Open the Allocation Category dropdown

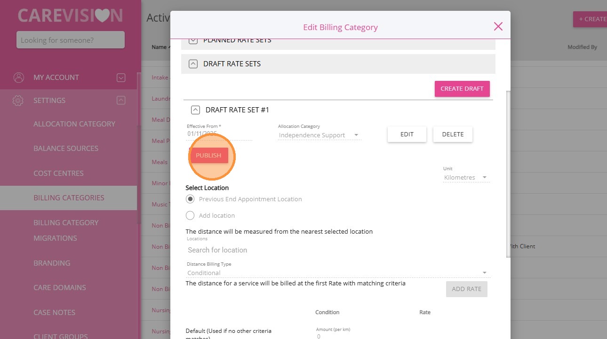[319, 135]
